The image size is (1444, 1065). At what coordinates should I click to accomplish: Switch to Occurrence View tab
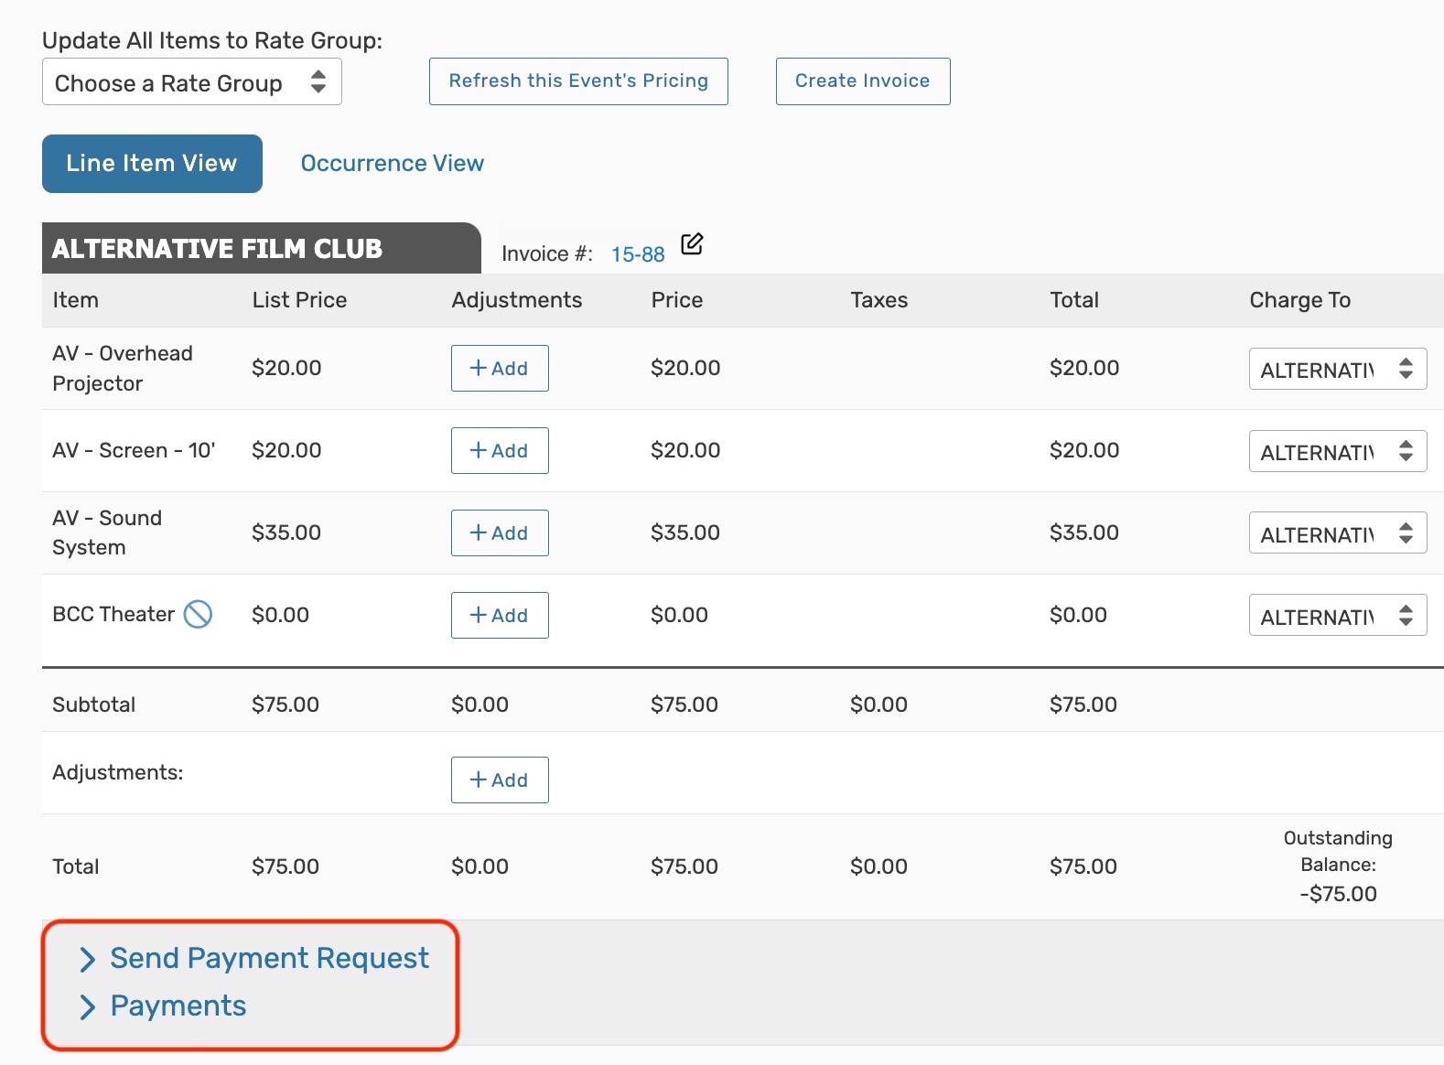pos(392,164)
